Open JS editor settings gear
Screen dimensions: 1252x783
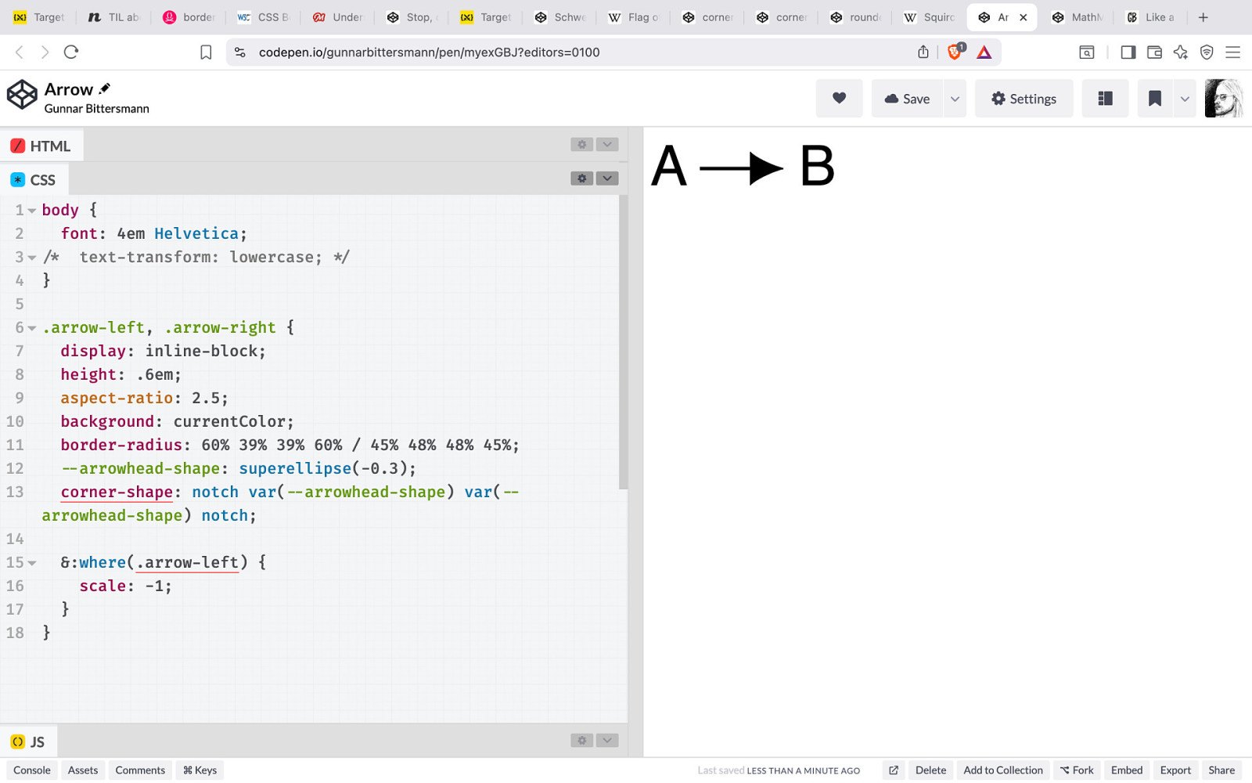point(581,740)
